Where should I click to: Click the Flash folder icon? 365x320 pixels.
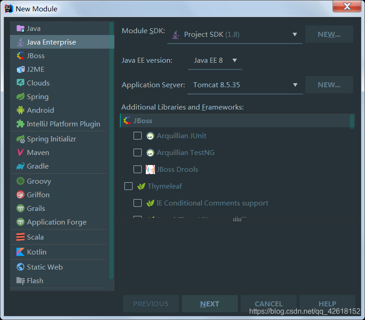click(x=21, y=281)
